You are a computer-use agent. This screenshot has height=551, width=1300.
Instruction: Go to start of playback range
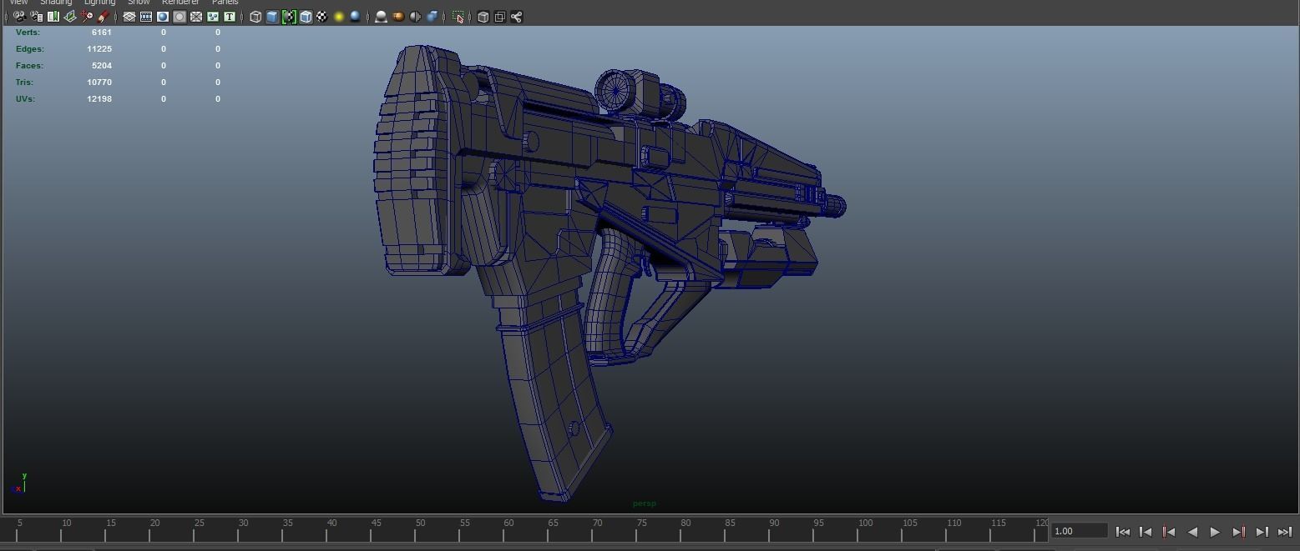click(x=1123, y=532)
